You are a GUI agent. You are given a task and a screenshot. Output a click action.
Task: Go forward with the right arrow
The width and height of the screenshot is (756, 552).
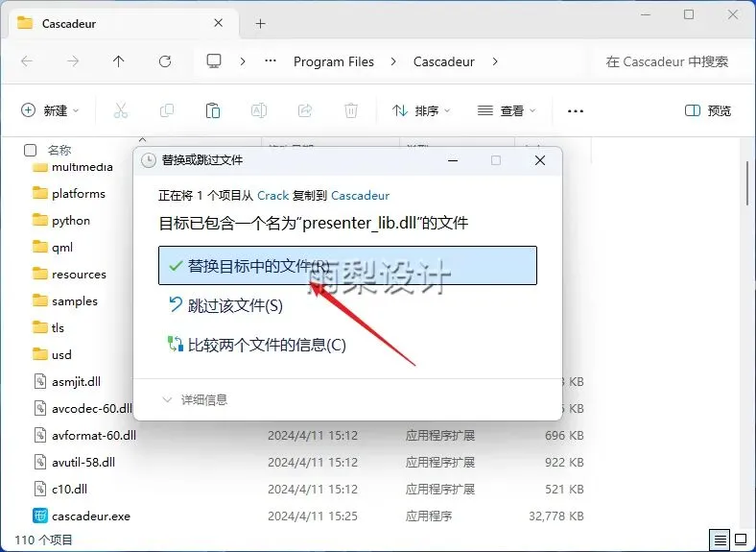(x=73, y=61)
